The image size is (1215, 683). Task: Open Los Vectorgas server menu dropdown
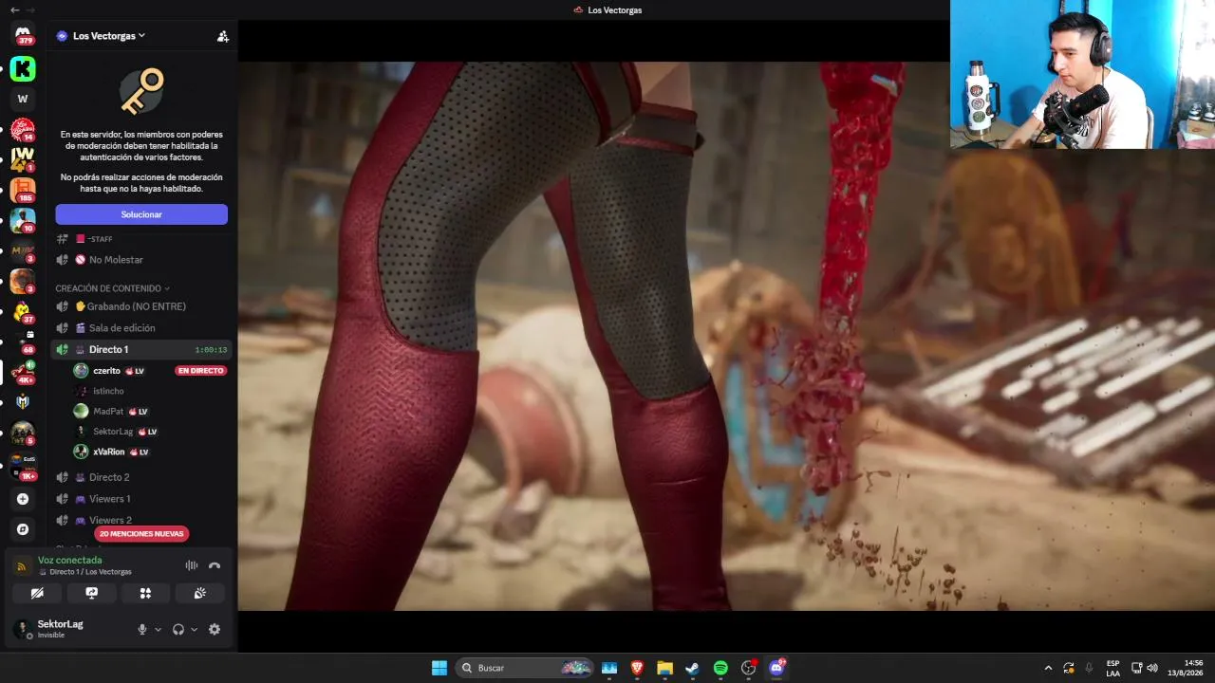click(109, 36)
